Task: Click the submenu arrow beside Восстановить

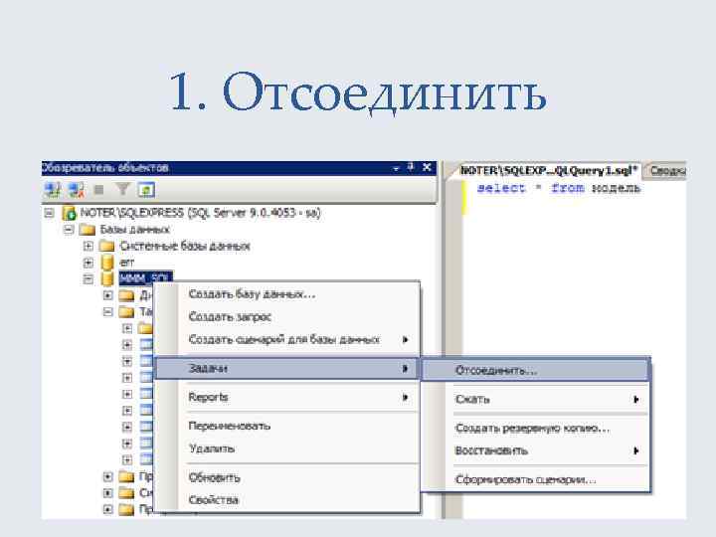Action: click(x=635, y=450)
